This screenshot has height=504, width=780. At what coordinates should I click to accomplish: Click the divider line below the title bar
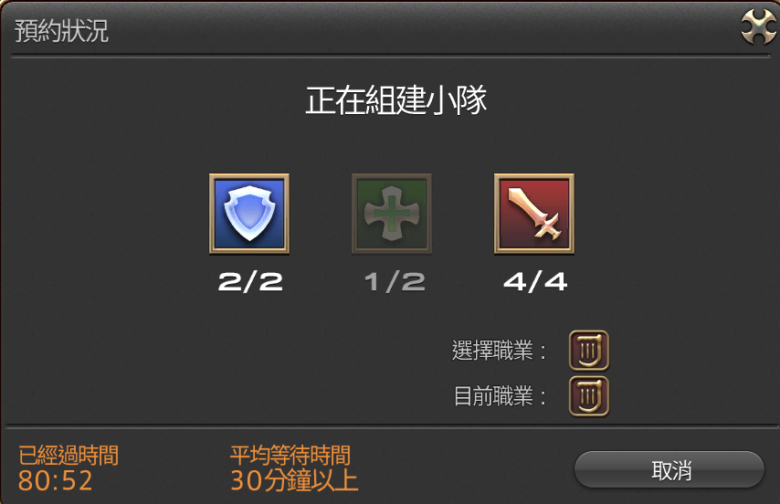point(390,57)
